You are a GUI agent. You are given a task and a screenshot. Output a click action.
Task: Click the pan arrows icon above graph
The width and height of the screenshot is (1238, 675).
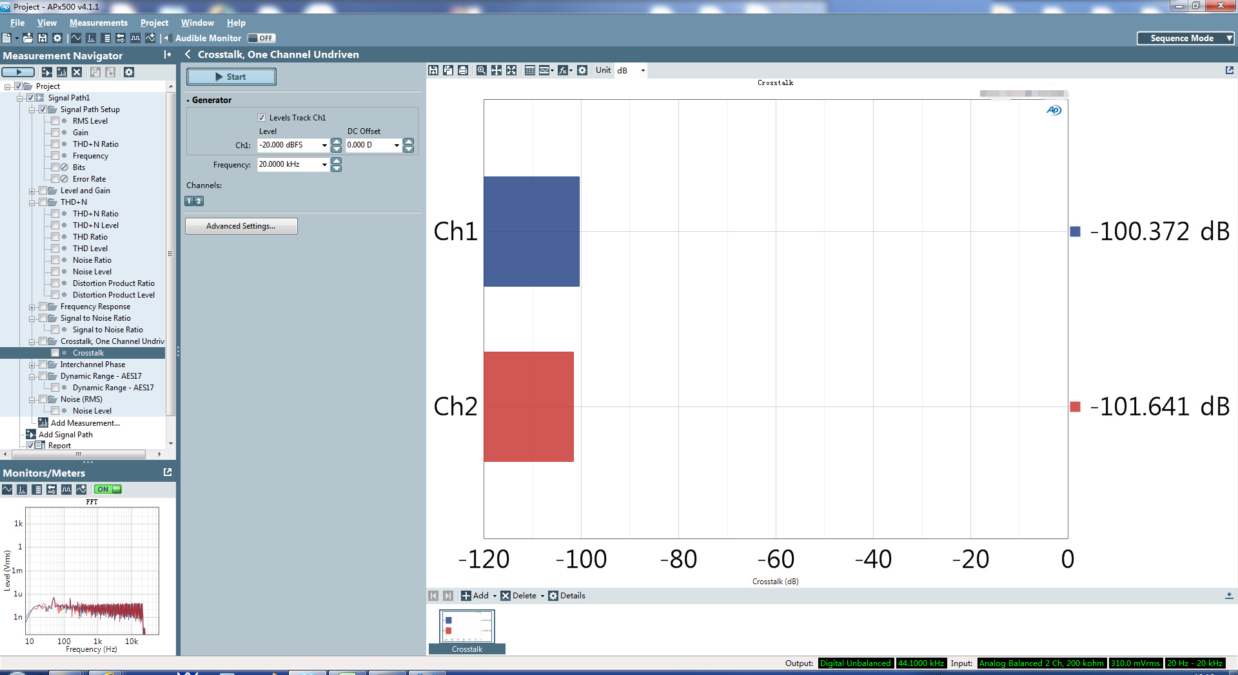click(x=496, y=70)
